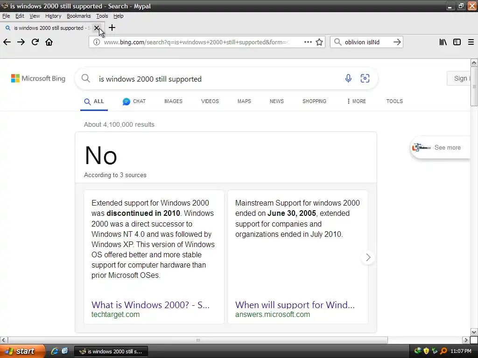Open the Edit menu
478x358 pixels.
pos(20,16)
